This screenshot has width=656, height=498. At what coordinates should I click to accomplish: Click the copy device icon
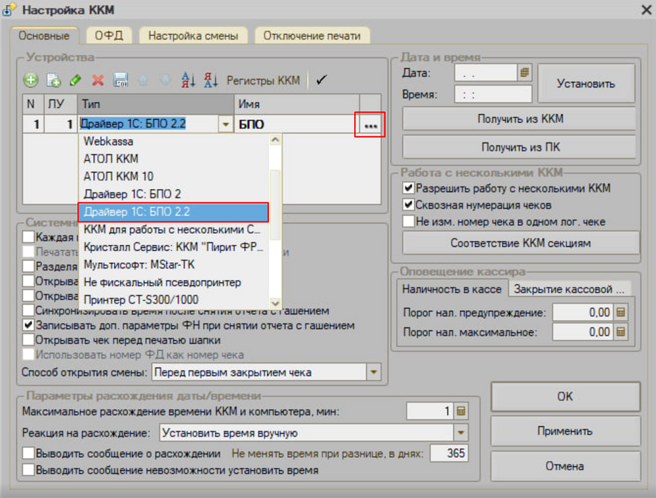click(53, 81)
